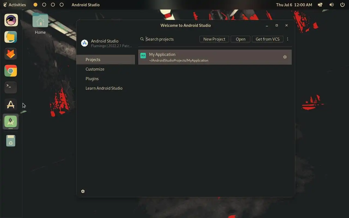This screenshot has width=349, height=218.
Task: Switch to the fourth workspace indicator
Action: pyautogui.click(x=62, y=5)
